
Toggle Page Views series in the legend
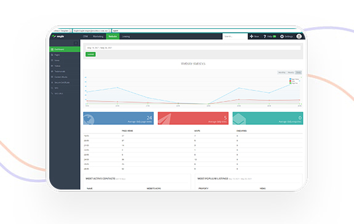coord(294,79)
